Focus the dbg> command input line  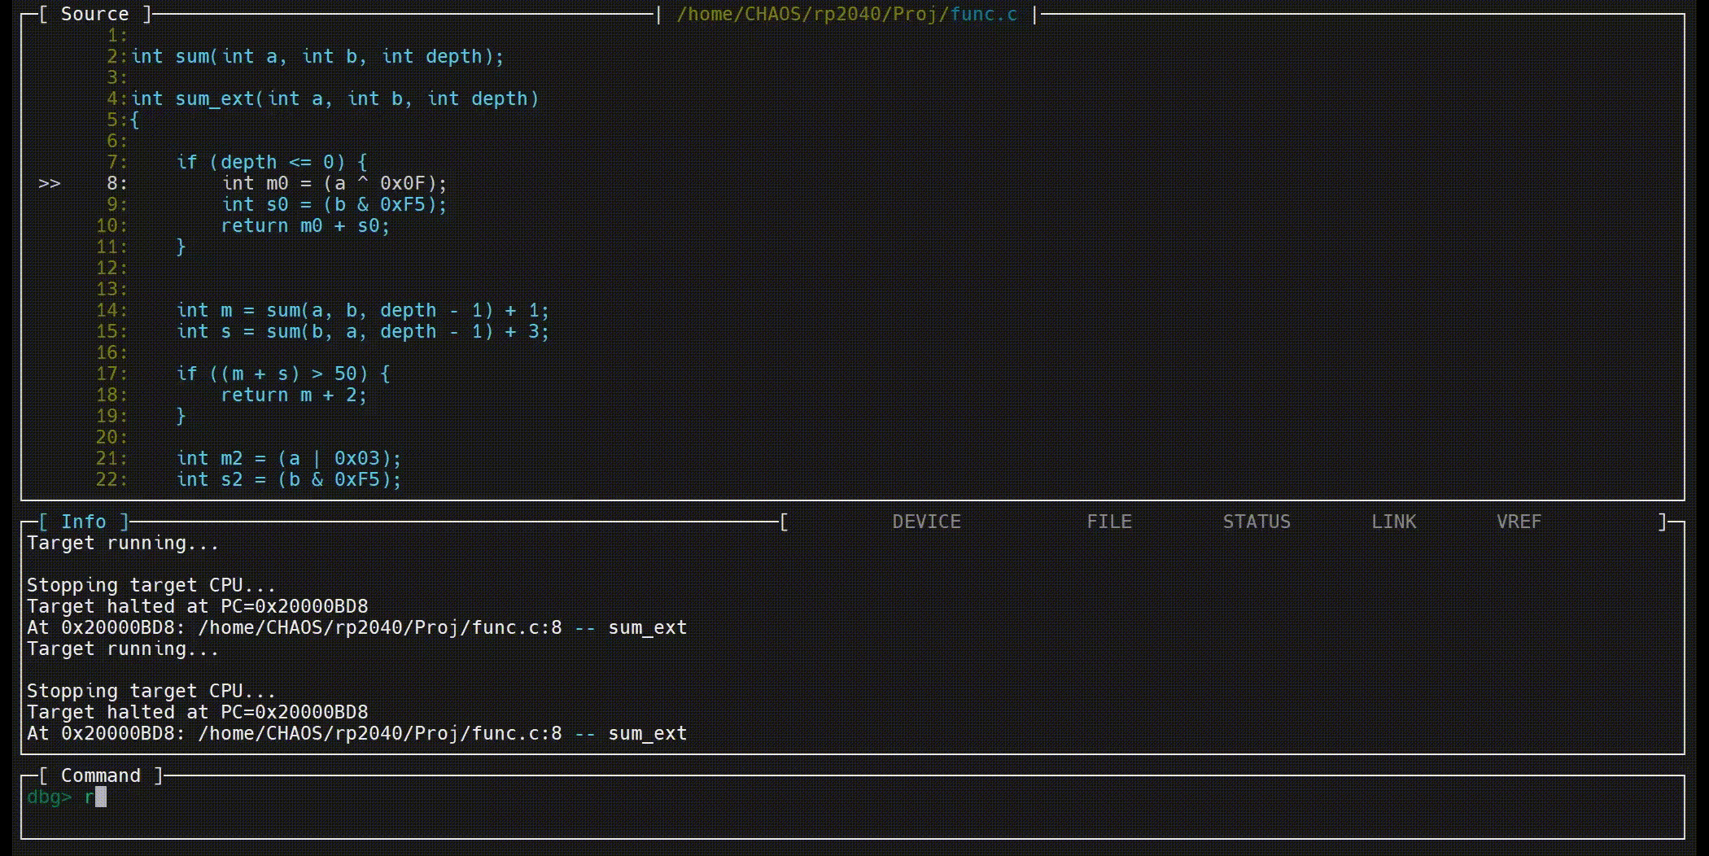(488, 797)
